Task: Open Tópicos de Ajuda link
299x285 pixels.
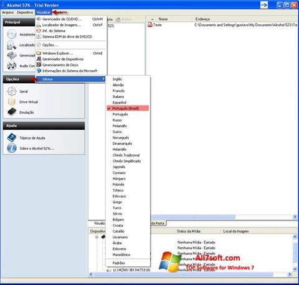Action: [x=32, y=138]
